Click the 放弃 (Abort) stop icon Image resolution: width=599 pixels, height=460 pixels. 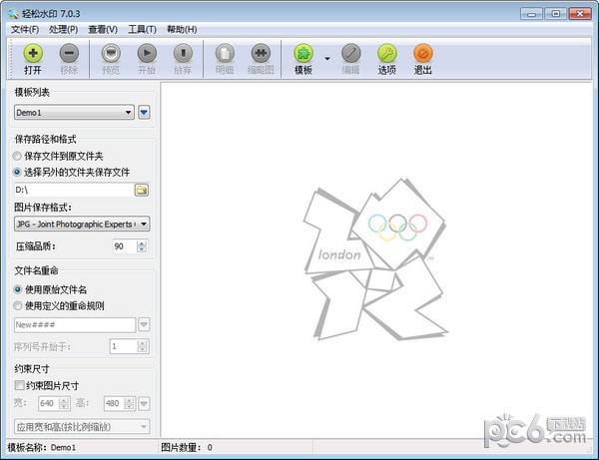coord(183,53)
